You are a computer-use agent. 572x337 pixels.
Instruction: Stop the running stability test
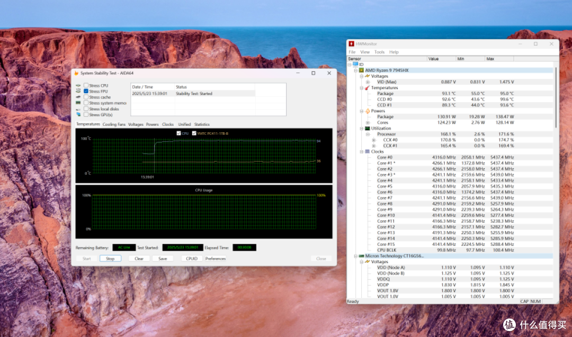tap(110, 259)
